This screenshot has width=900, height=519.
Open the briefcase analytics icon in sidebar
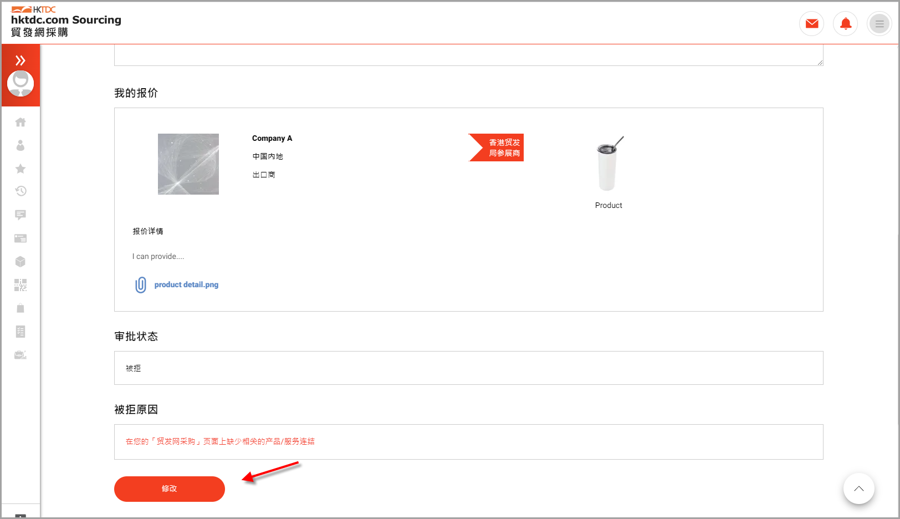21,355
